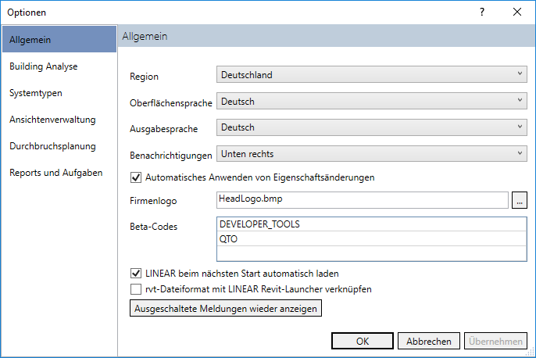
Task: Select the Allgemein category
Action: click(59, 39)
